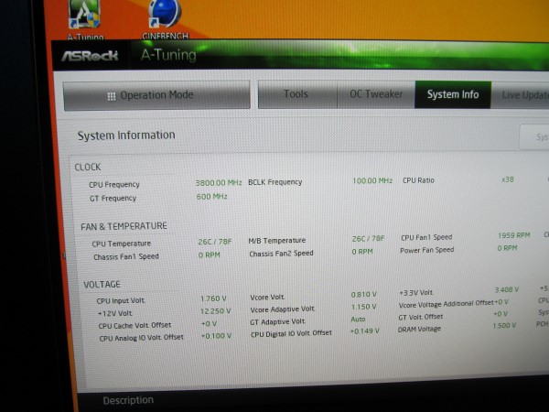549x412 pixels.
Task: Open the Tools tab
Action: coord(296,94)
